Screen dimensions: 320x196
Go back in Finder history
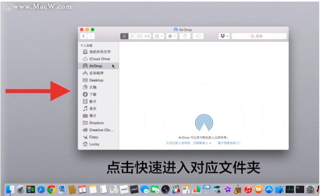point(84,36)
